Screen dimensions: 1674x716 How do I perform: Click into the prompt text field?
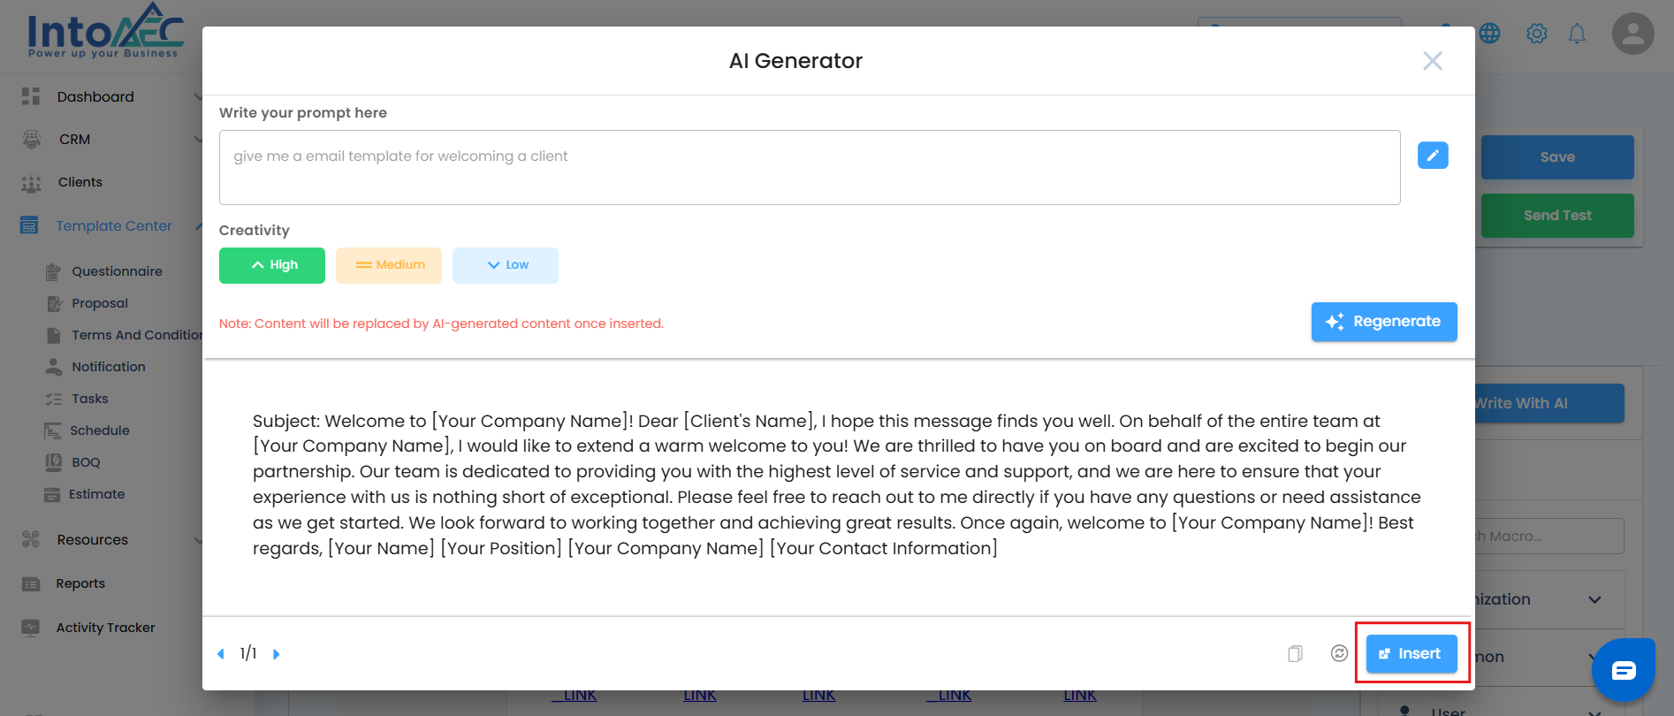point(809,168)
